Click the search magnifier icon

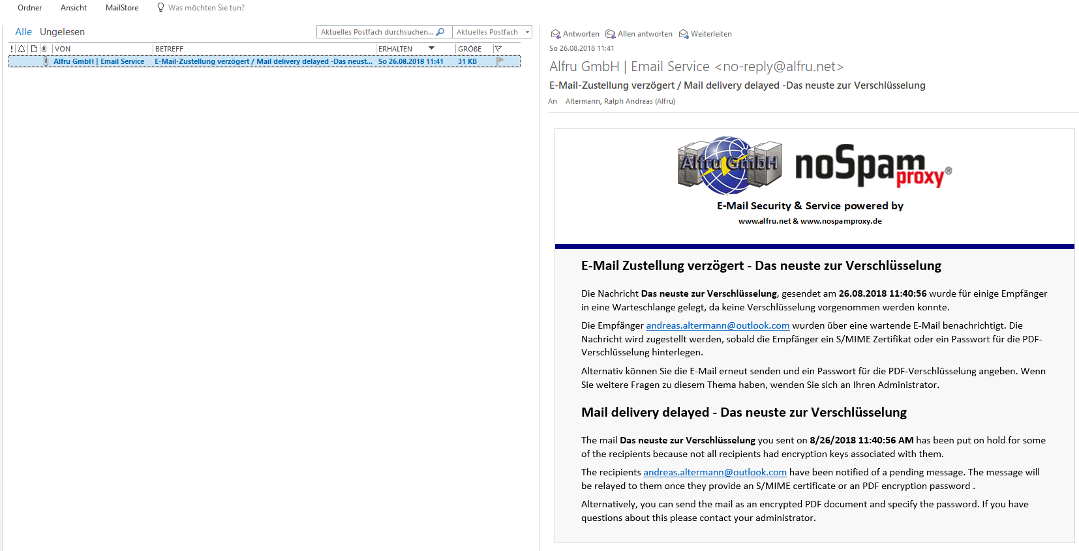[440, 32]
